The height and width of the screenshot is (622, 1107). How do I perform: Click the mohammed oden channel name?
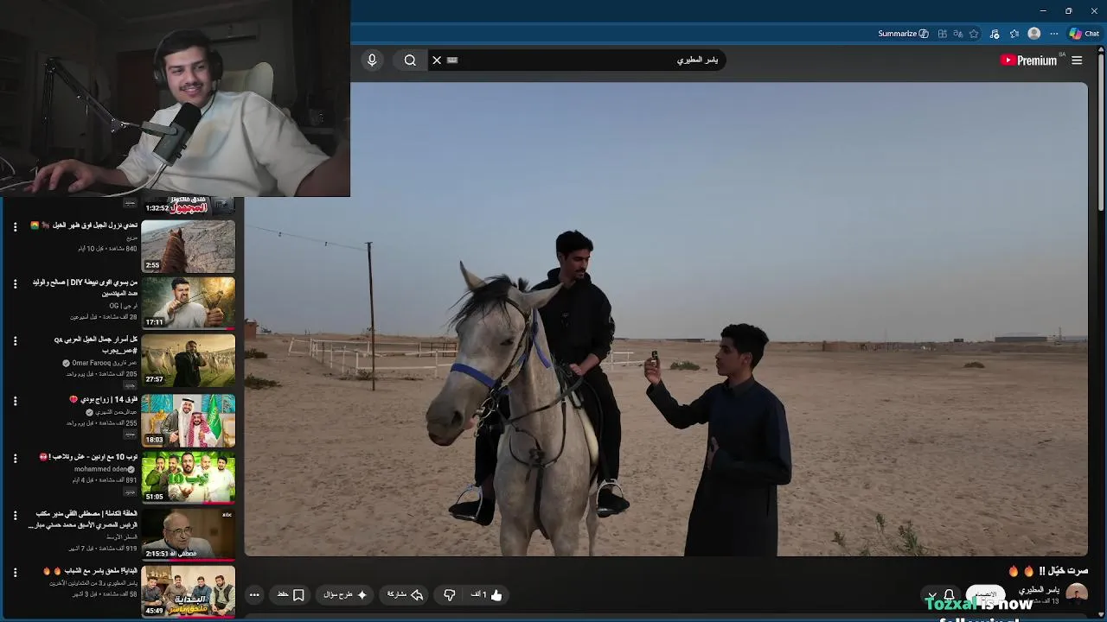(x=100, y=469)
